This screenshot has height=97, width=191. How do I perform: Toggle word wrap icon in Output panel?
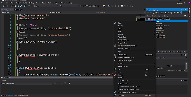pyautogui.click(x=69, y=84)
